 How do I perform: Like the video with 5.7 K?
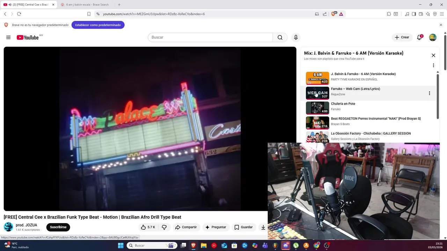pos(148,227)
